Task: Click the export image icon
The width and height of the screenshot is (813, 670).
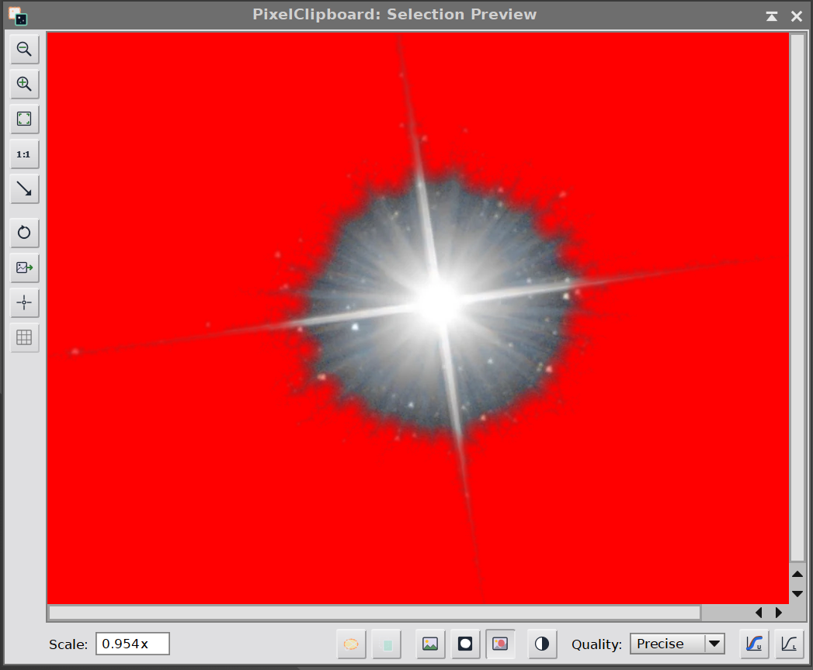Action: pyautogui.click(x=24, y=268)
